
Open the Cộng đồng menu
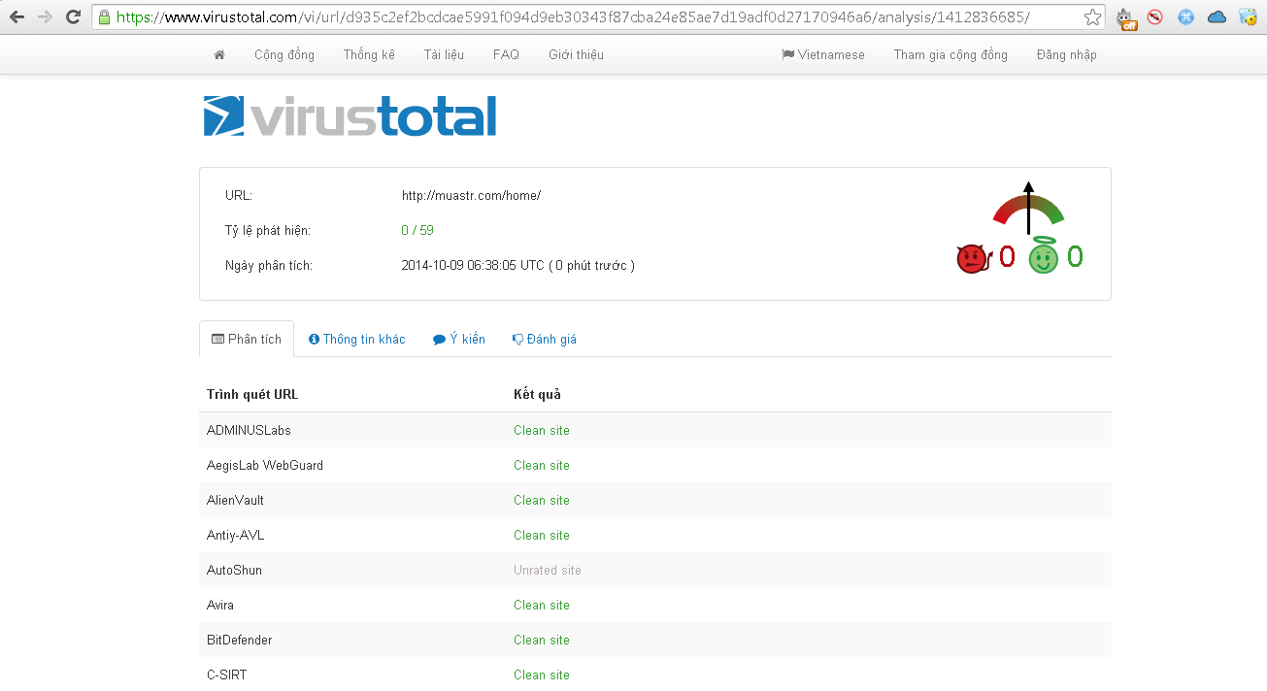click(x=284, y=54)
